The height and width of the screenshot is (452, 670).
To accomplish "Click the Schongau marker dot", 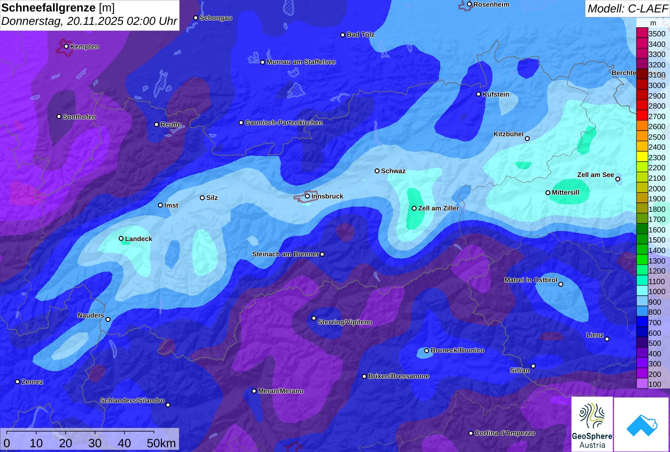I will [x=195, y=18].
